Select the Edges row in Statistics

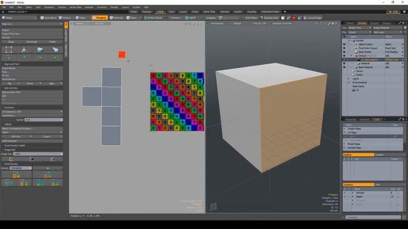372,197
